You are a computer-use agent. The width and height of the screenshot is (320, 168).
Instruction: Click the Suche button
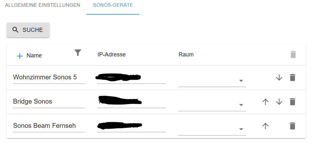pyautogui.click(x=28, y=30)
